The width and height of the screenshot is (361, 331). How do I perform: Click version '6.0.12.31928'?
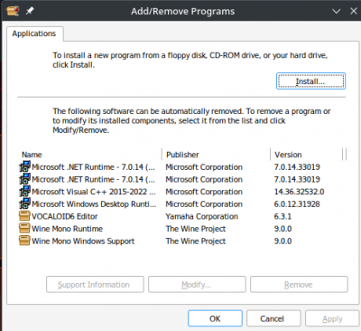(x=297, y=204)
